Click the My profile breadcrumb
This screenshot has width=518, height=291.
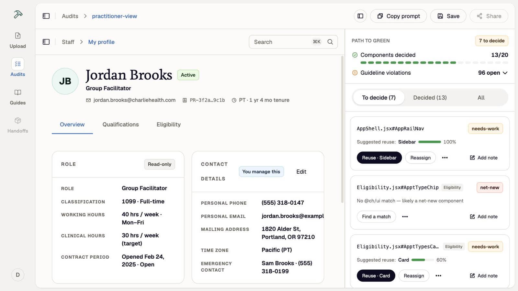point(101,42)
